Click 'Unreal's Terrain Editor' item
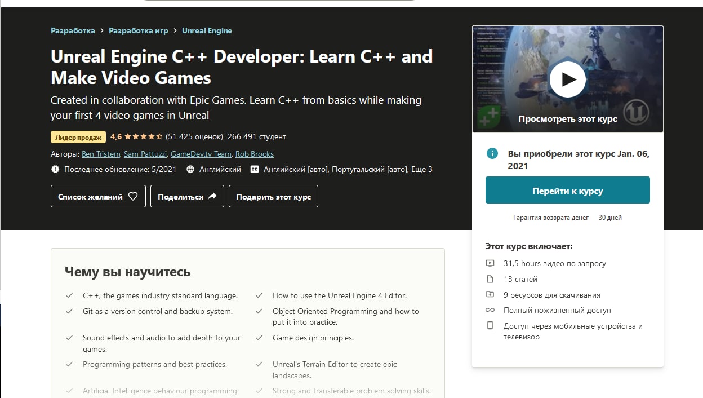 pyautogui.click(x=335, y=370)
